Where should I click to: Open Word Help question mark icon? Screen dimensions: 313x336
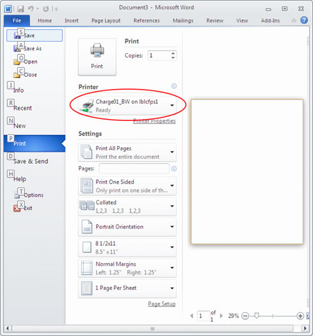304,20
